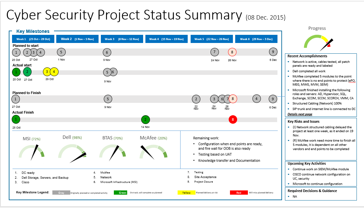This screenshot has width=364, height=208.
Task: Click the Red legend swatch
Action: [239, 192]
